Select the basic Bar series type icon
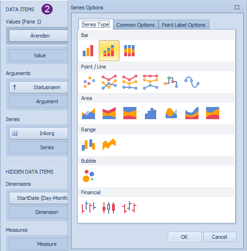Viewport: 247px width, 251px height. [88, 51]
